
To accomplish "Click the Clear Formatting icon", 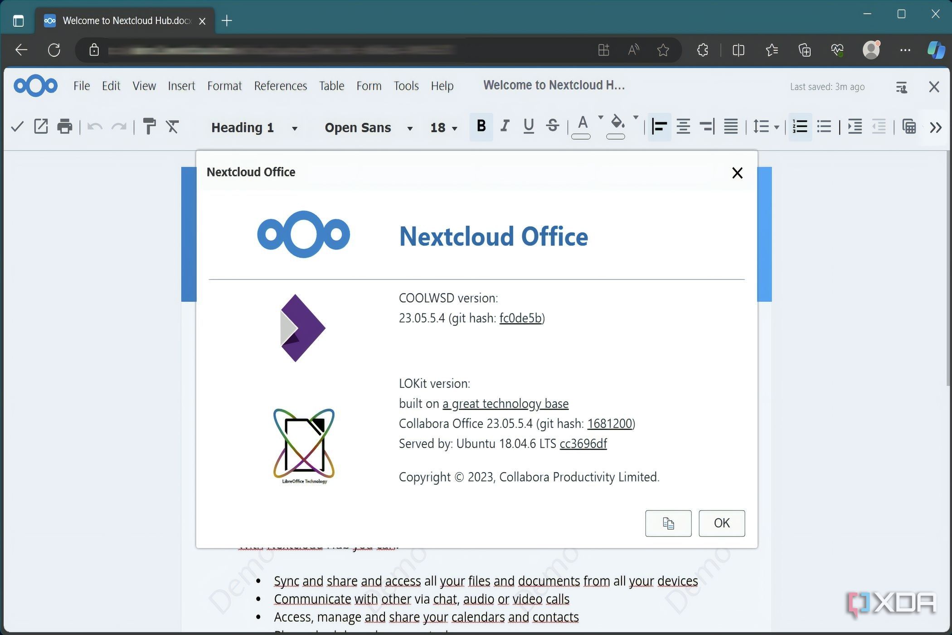I will (172, 127).
